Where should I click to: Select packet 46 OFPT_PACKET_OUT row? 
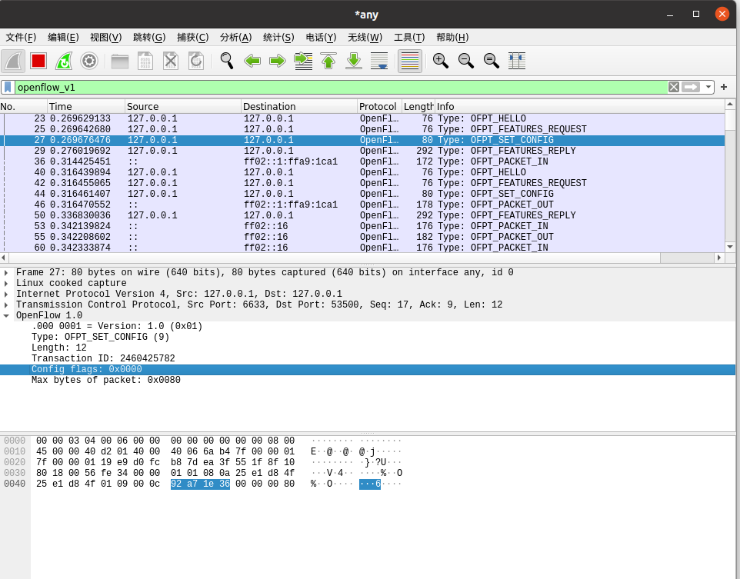[x=362, y=205]
